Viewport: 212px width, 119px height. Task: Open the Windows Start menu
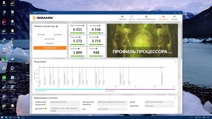coord(2,117)
